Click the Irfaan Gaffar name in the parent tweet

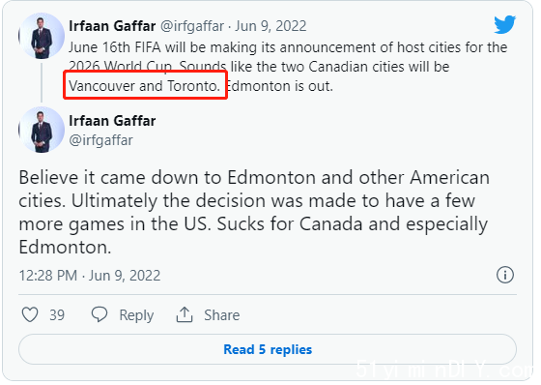[112, 26]
